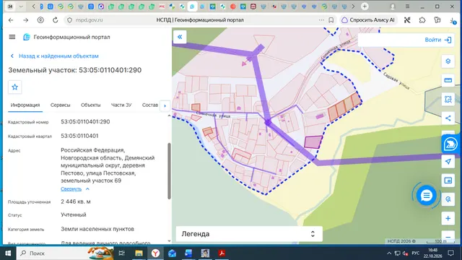
Task: Click the Windows Поиск search box
Action: (66, 253)
